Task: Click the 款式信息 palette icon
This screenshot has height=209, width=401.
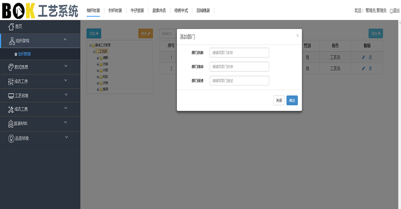Action: 11,67
